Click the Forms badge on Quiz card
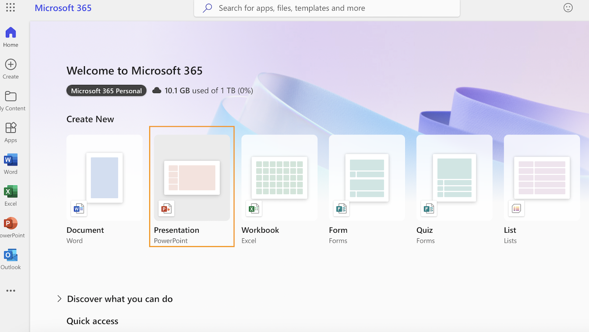Image resolution: width=589 pixels, height=332 pixels. pyautogui.click(x=429, y=209)
